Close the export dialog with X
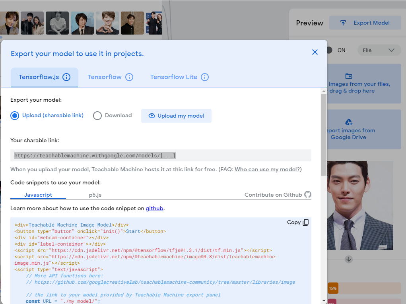Screen dimensions: 406x304 [x=315, y=52]
